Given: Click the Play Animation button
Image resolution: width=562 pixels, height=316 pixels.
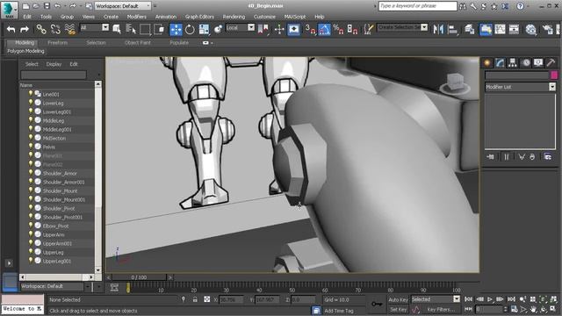Looking at the screenshot, I should pos(490,299).
